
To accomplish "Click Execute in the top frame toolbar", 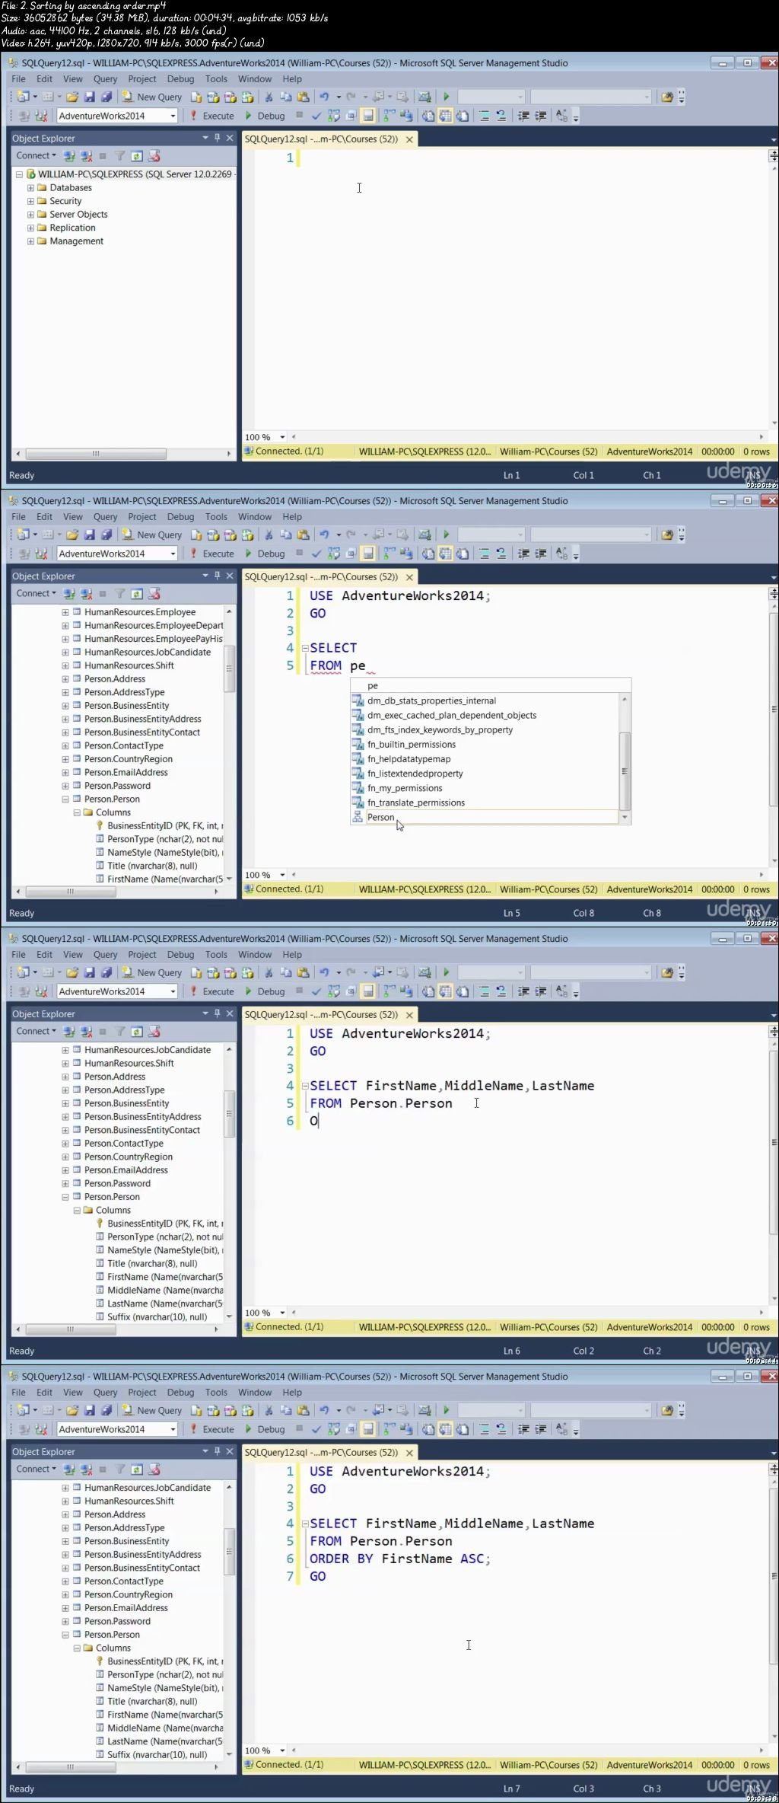I will (211, 116).
